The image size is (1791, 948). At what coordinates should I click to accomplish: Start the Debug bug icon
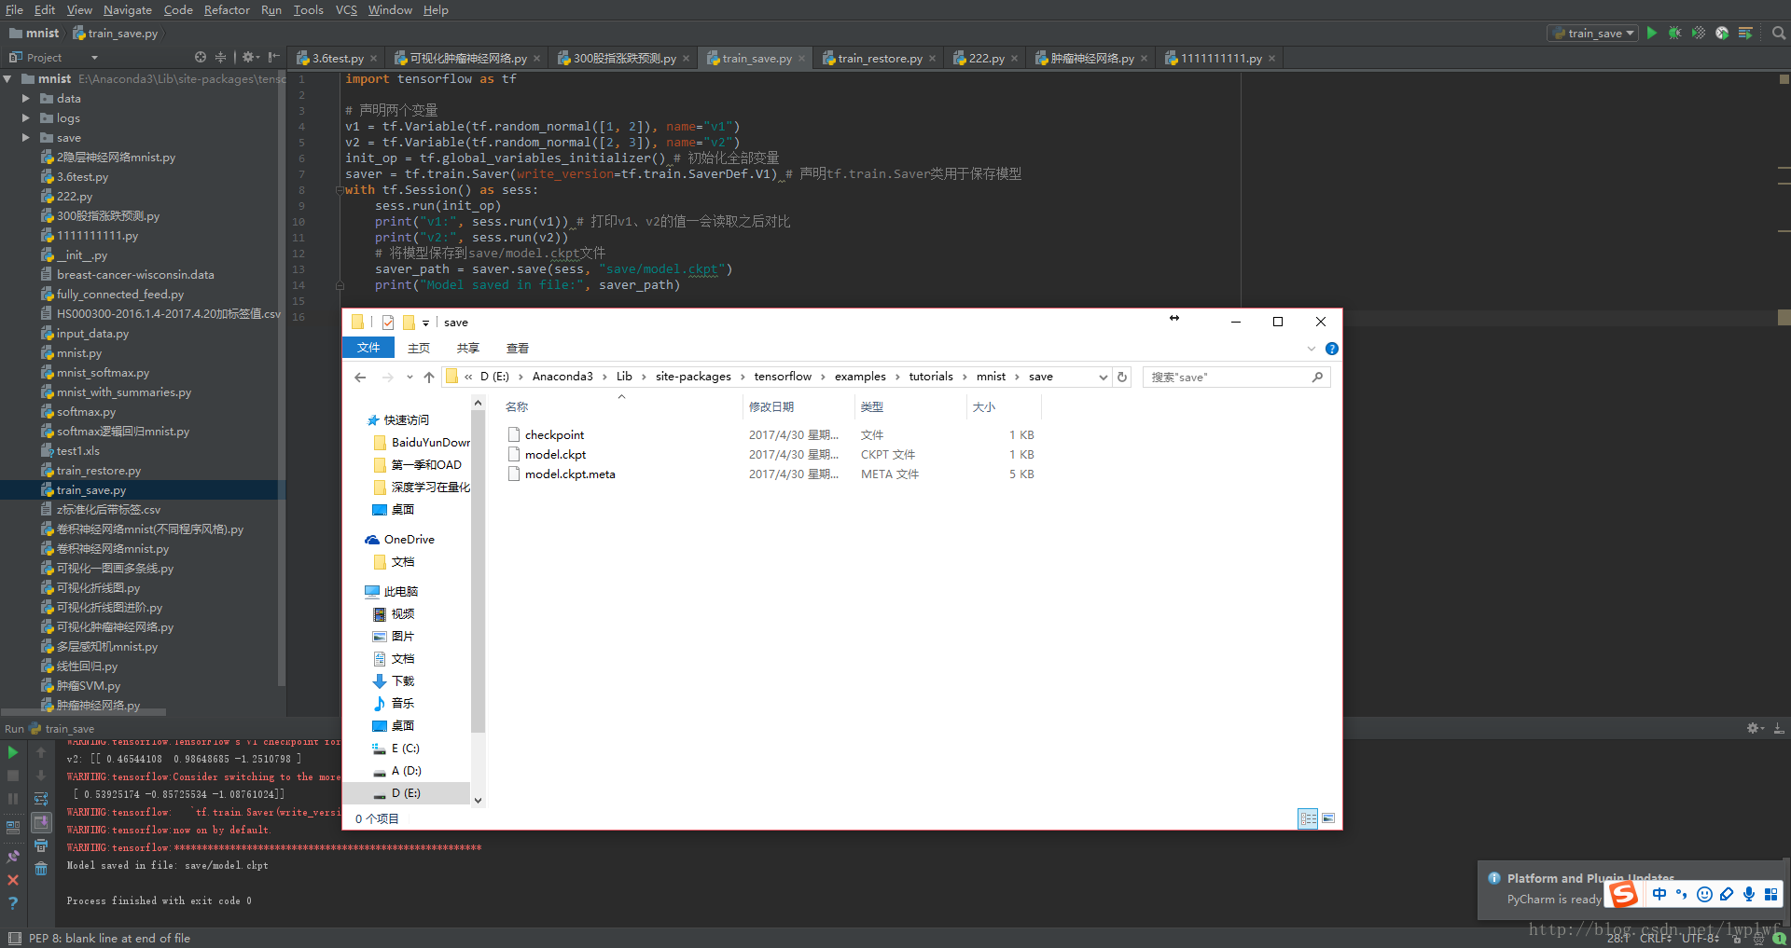tap(1675, 33)
